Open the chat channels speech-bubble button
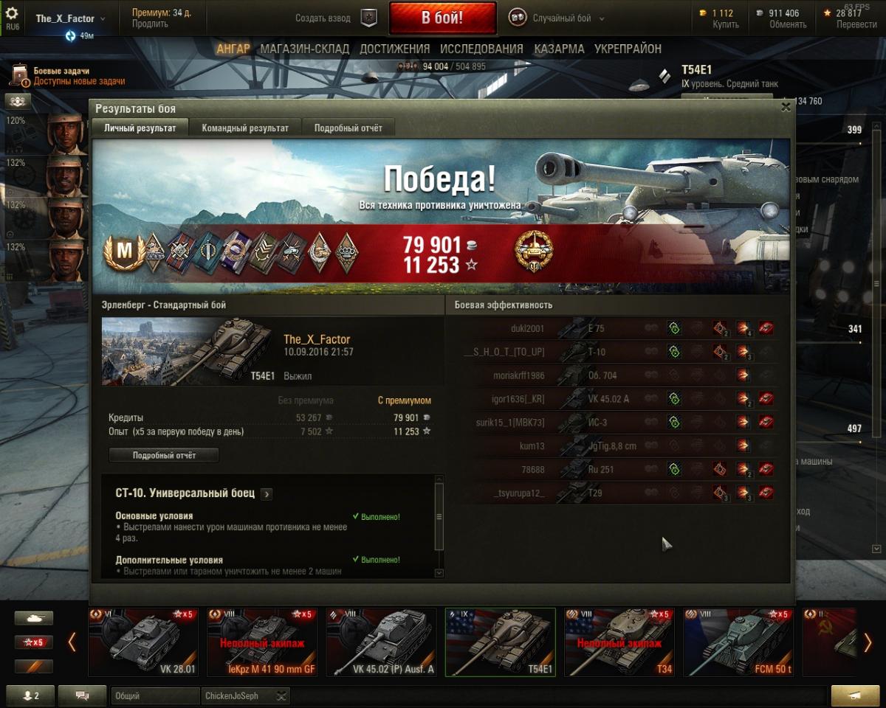 (82, 695)
